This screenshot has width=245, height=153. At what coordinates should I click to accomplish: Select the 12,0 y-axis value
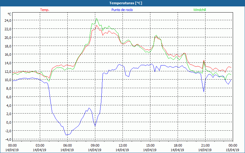pyautogui.click(x=8, y=72)
